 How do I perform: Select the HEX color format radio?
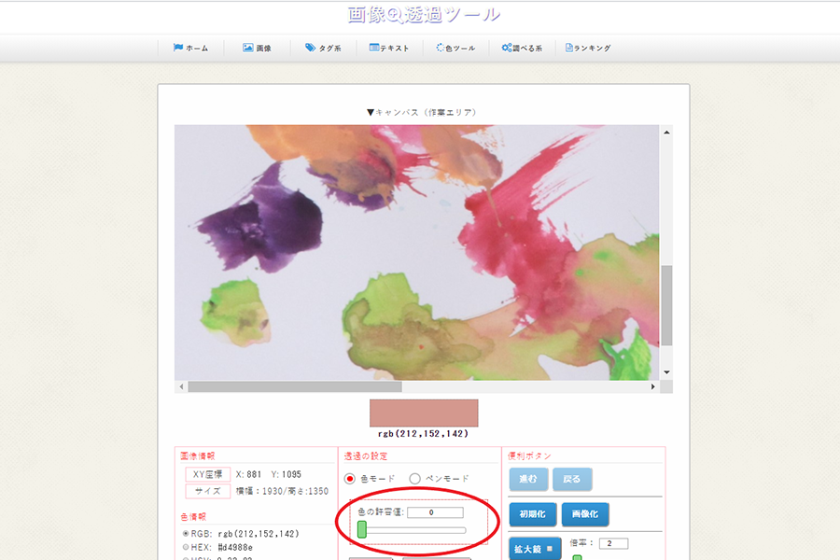pyautogui.click(x=186, y=547)
